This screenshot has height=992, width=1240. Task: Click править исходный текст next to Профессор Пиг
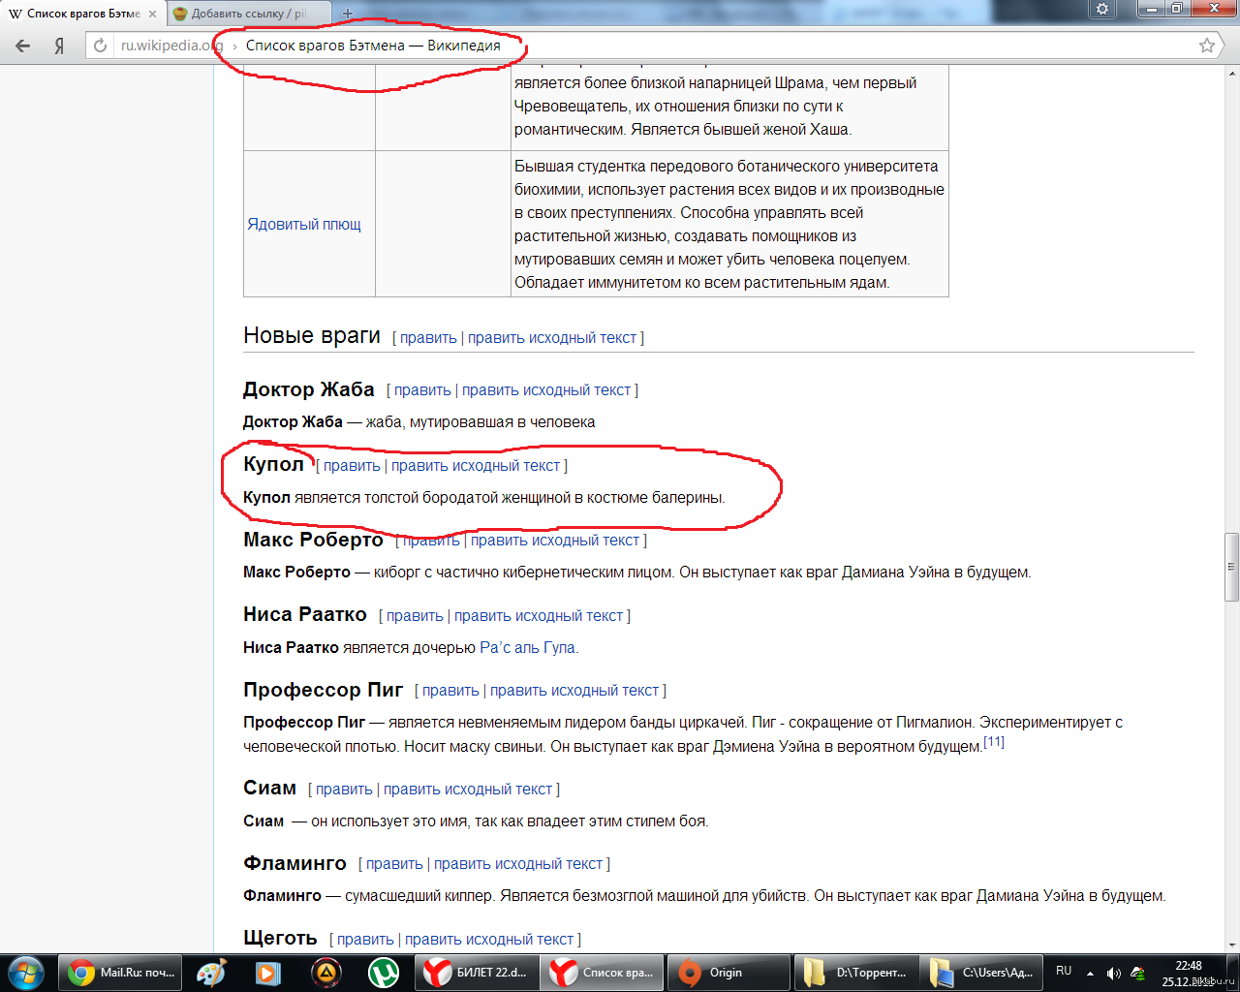[574, 690]
